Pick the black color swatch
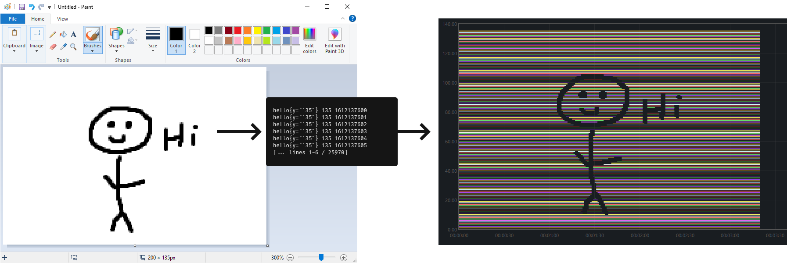Image resolution: width=787 pixels, height=263 pixels. (209, 31)
